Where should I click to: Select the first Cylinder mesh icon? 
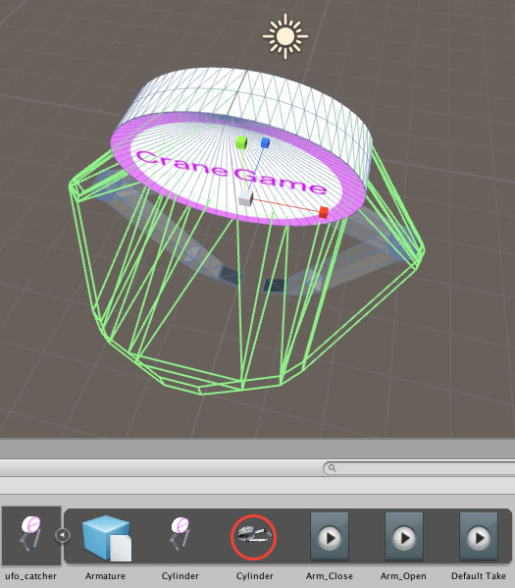pyautogui.click(x=181, y=534)
